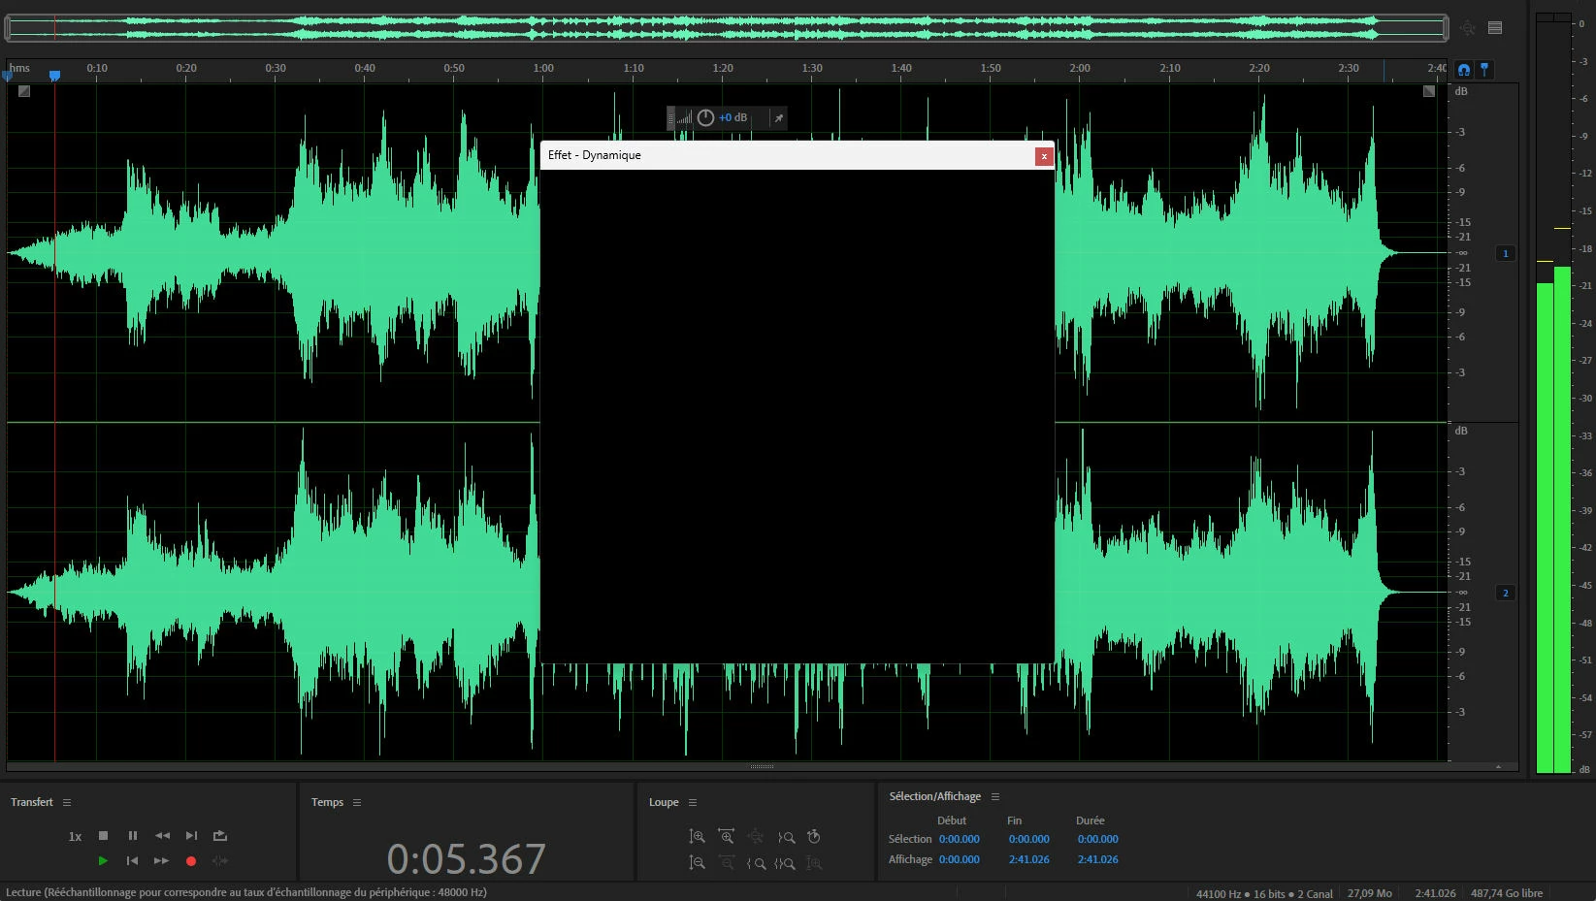Open the Temps panel menu
Image resolution: width=1596 pixels, height=901 pixels.
[357, 802]
